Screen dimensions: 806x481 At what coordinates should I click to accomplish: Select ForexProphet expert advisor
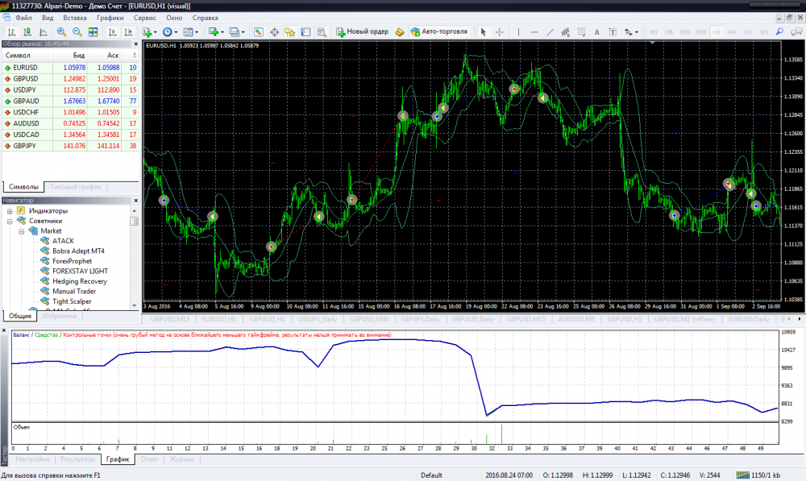coord(72,261)
